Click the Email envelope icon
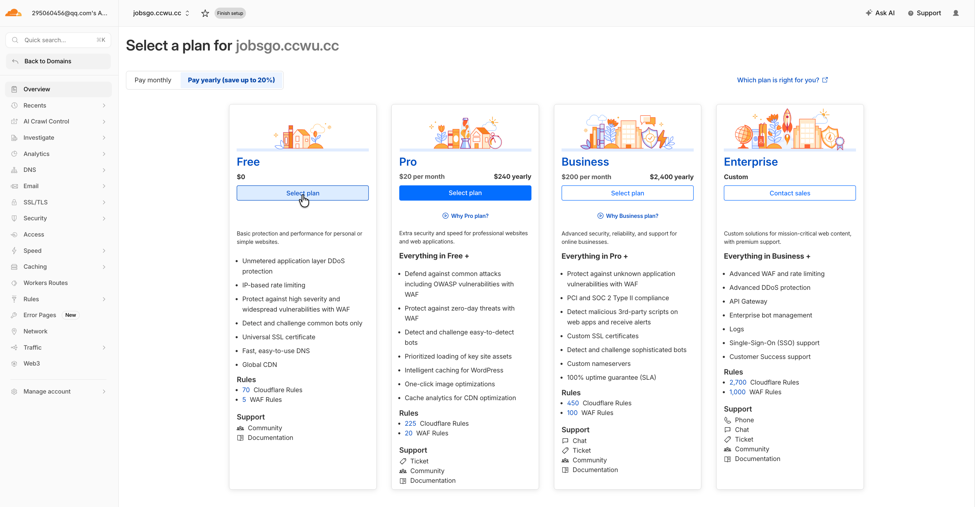Image resolution: width=975 pixels, height=507 pixels. coord(15,186)
